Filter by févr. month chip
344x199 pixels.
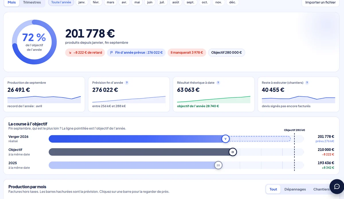pos(96,2)
